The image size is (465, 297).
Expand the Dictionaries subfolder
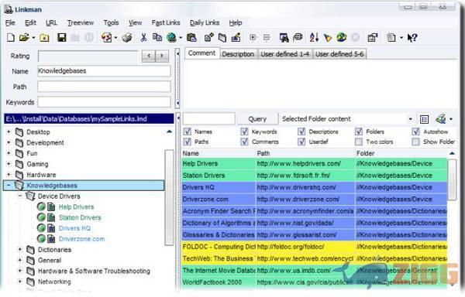click(x=20, y=249)
